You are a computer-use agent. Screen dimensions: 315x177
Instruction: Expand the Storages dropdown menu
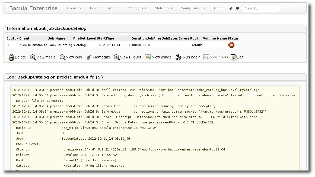click(138, 8)
